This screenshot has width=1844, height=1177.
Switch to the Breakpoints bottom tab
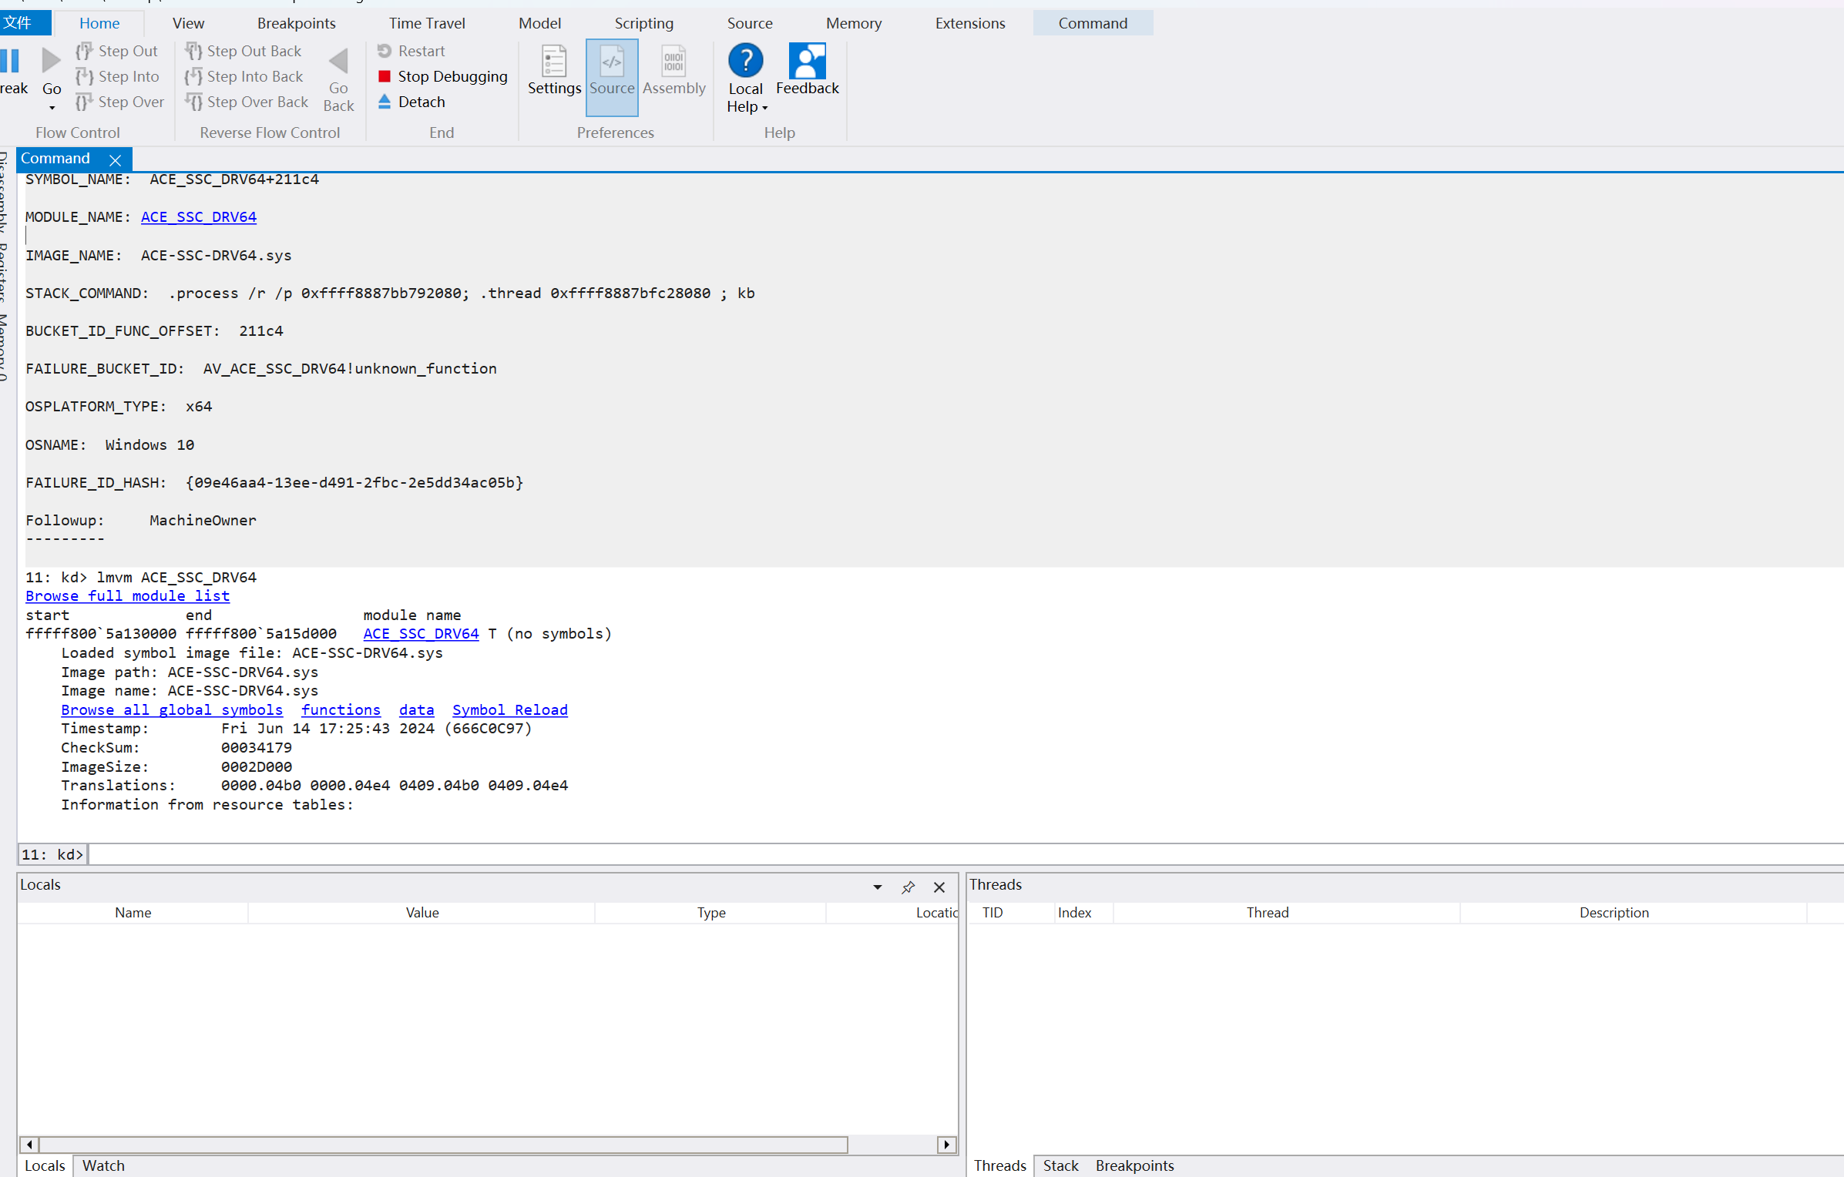pos(1134,1165)
